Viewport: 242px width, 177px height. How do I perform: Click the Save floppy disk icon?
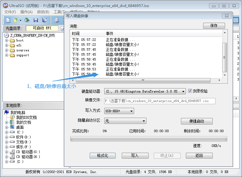36,20
